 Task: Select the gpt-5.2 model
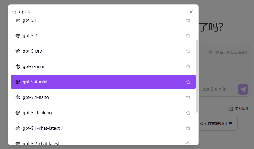(x=30, y=36)
